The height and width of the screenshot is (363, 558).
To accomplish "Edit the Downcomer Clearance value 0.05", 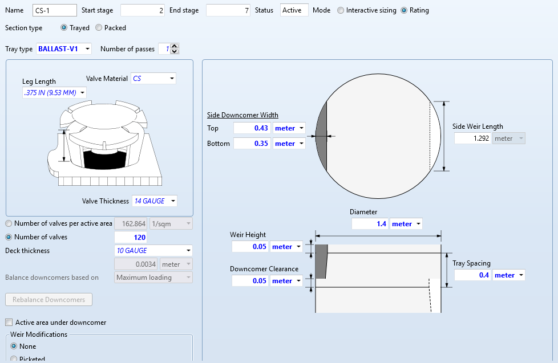I will (250, 281).
